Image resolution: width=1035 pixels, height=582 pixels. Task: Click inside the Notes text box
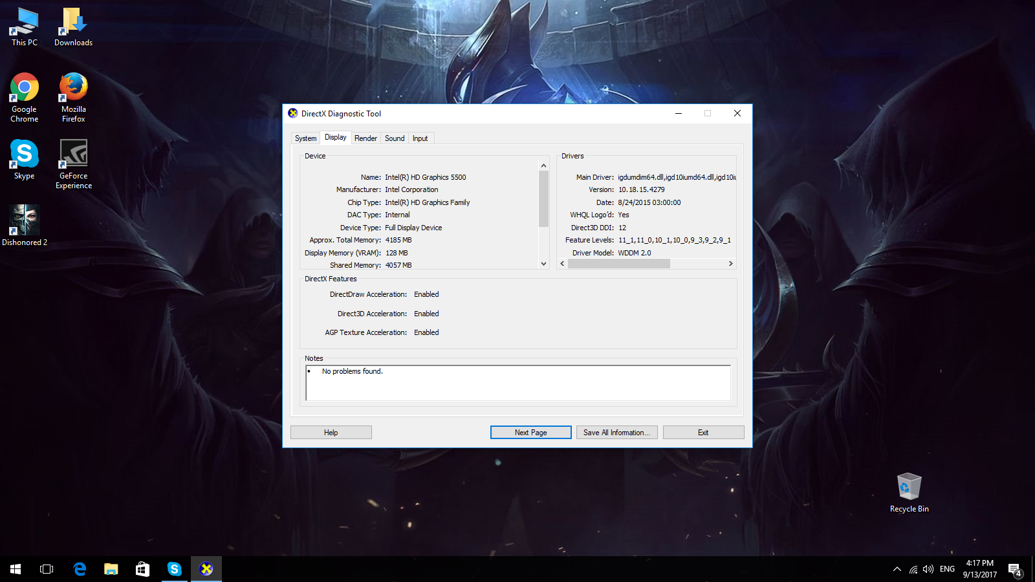(x=518, y=383)
